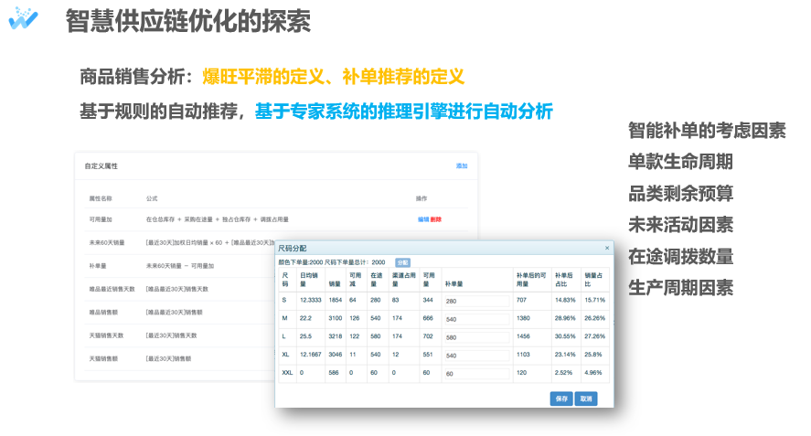811x436 pixels.
Task: Click the text 品类剩余预算
Action: pyautogui.click(x=680, y=194)
